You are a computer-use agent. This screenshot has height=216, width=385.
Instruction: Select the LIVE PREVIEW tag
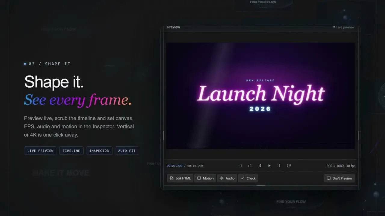pyautogui.click(x=41, y=151)
